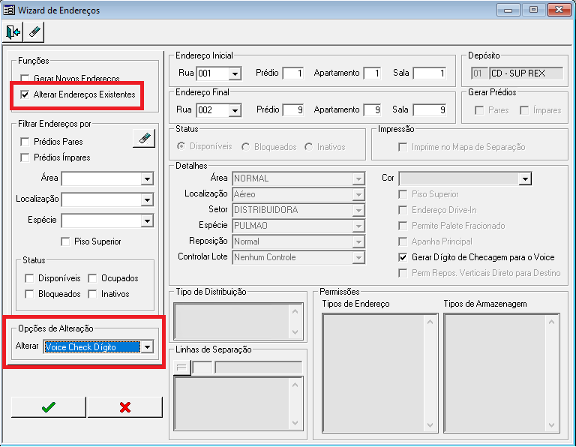Check Permite Palete Fracionado
This screenshot has width=576, height=447.
(403, 226)
